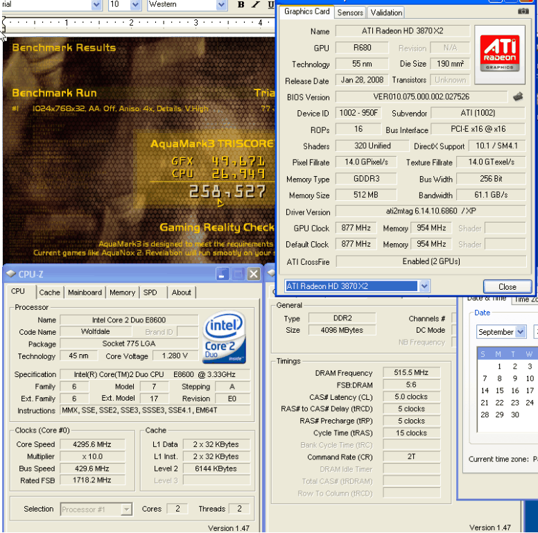
Task: Select the Graphics Card tab in GPU-Z
Action: tap(306, 12)
